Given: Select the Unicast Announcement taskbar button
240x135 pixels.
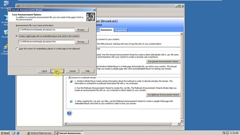Looking at the screenshot, I should [x=69, y=133].
